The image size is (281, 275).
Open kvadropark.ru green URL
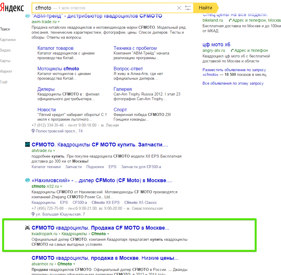pos(44,234)
